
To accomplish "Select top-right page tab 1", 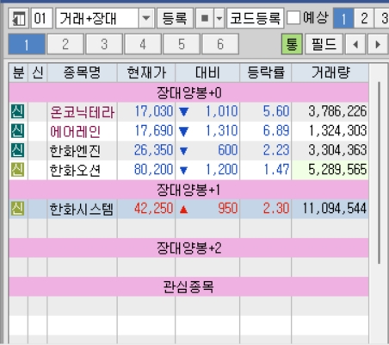I will [x=343, y=19].
